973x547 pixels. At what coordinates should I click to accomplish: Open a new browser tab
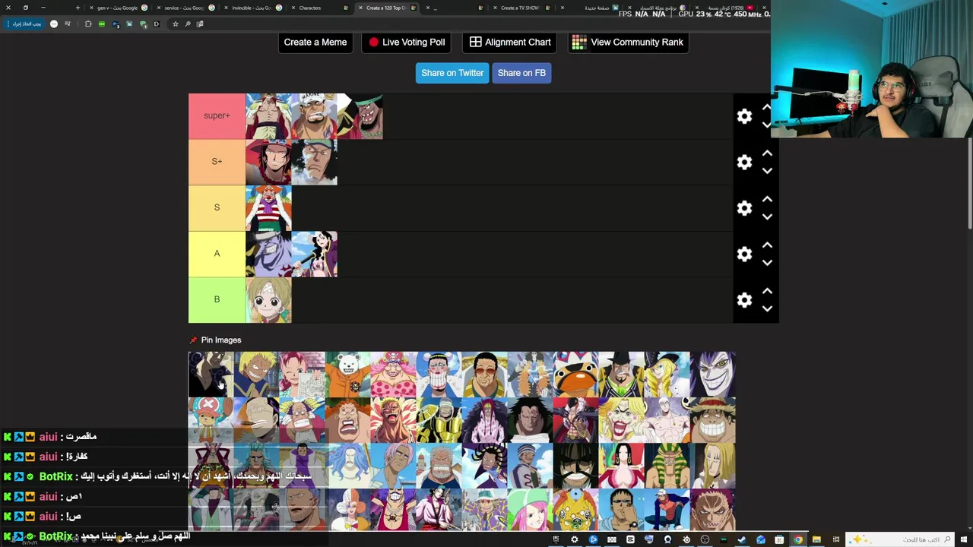[x=78, y=8]
